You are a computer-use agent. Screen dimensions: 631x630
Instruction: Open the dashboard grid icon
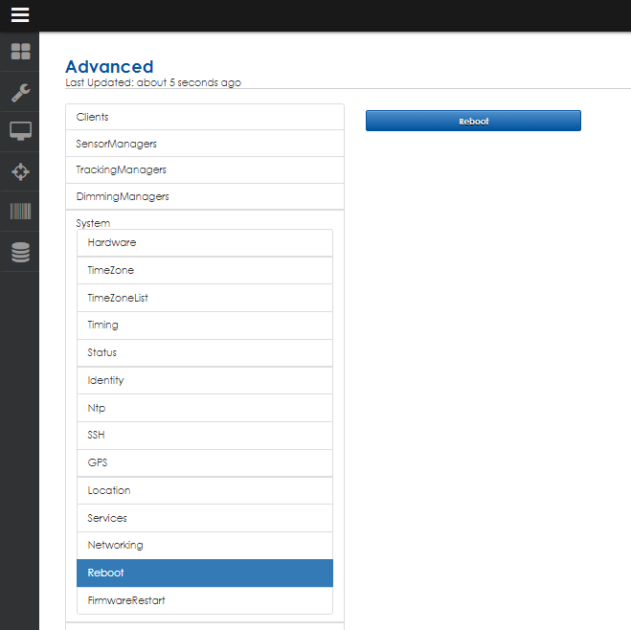tap(20, 52)
